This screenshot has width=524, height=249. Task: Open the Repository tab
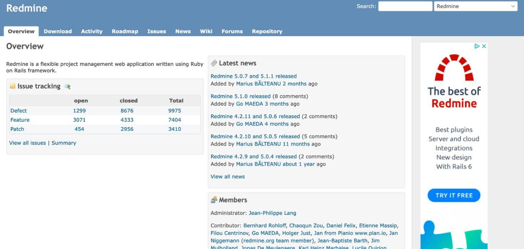[267, 31]
